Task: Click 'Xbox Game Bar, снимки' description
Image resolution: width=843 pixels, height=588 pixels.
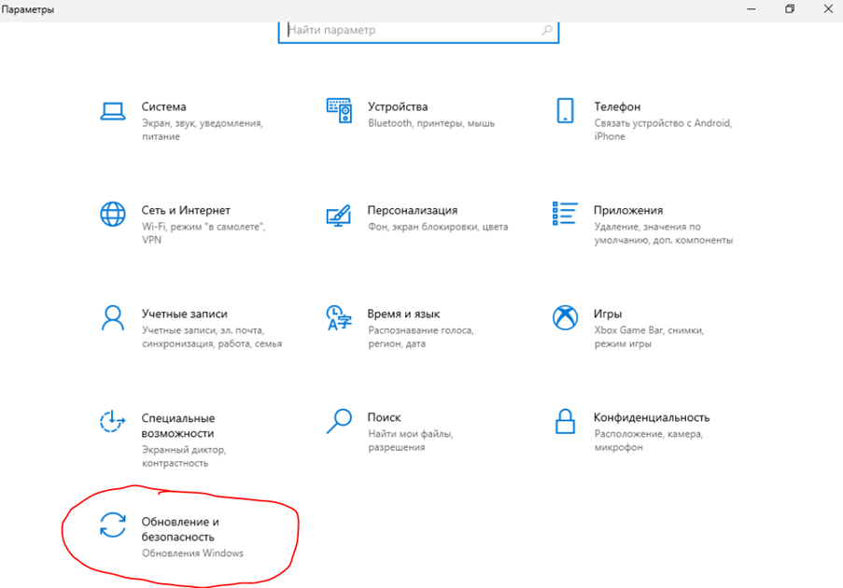Action: click(650, 337)
